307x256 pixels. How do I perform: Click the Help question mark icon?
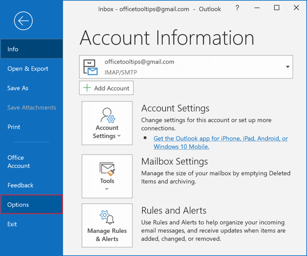(237, 9)
